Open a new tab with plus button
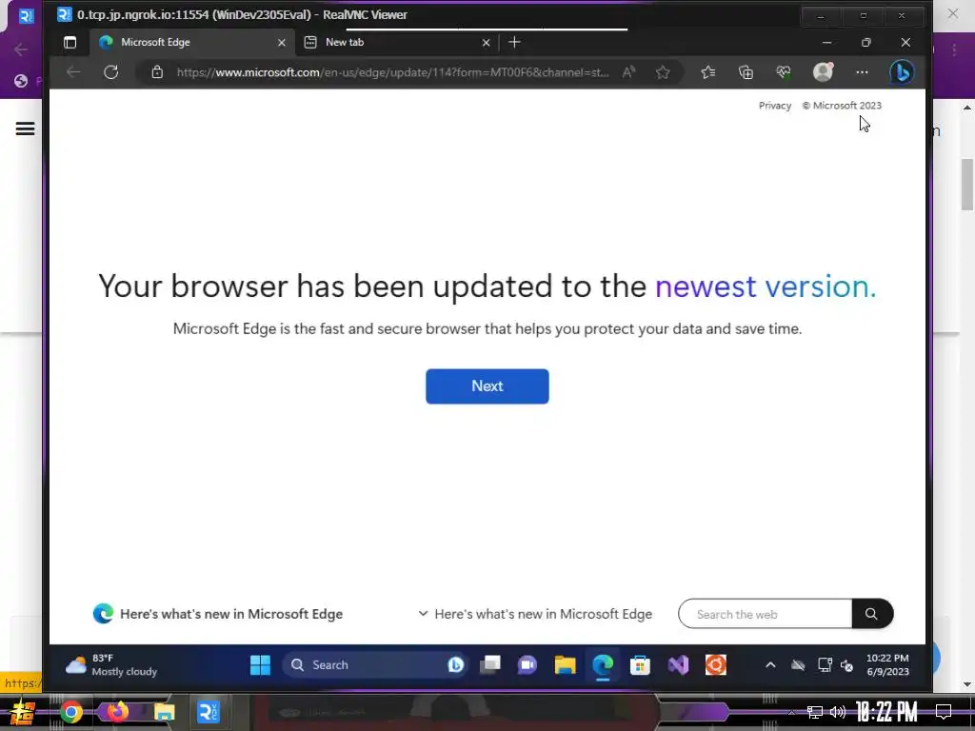 point(514,42)
